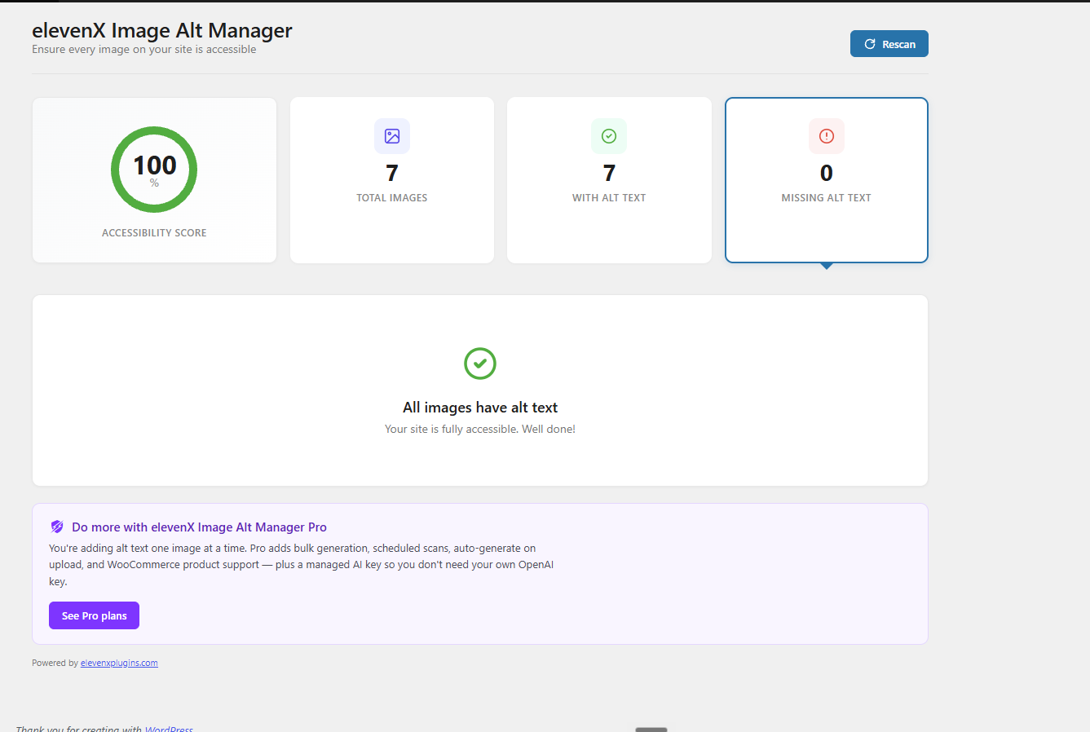
Task: Click the red alert icon above Missing Alt Text
Action: click(x=827, y=136)
